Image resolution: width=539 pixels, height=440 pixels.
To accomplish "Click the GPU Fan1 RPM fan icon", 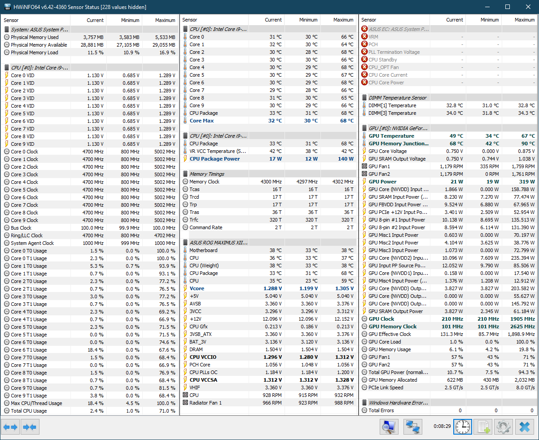I will tap(364, 166).
